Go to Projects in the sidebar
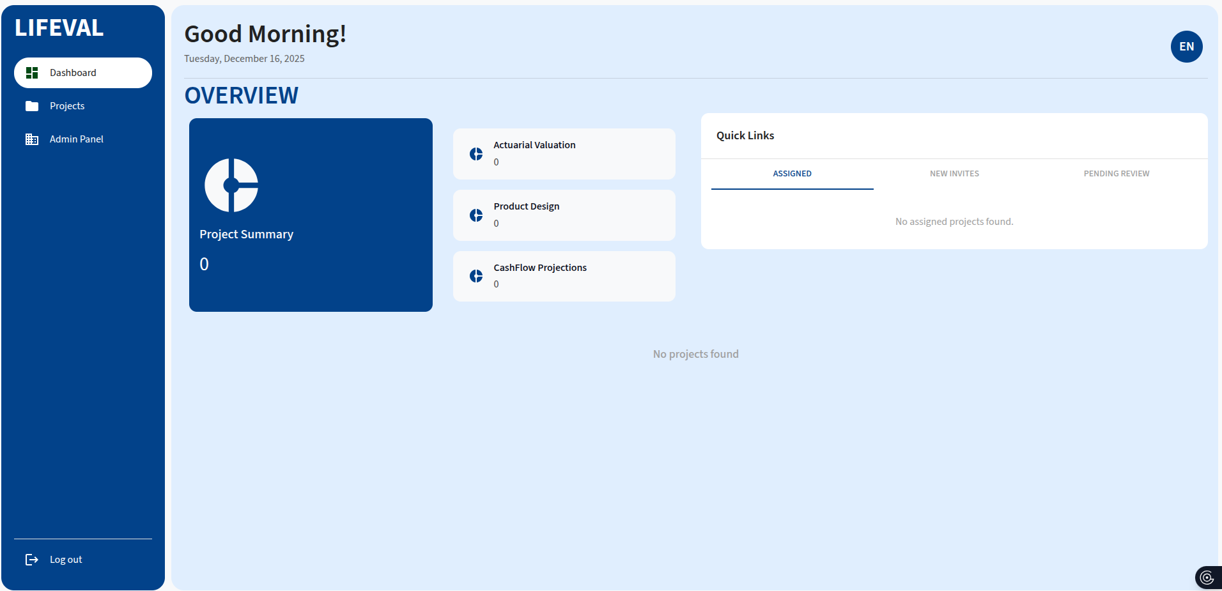Viewport: 1222px width, 591px height. tap(67, 106)
